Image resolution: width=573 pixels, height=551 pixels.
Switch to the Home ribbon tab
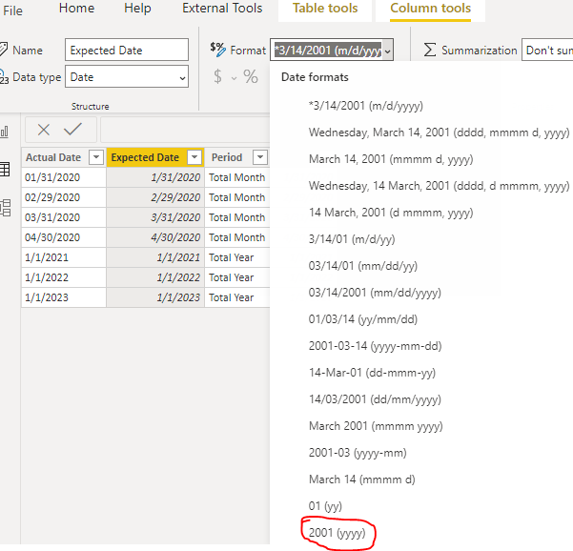tap(76, 8)
